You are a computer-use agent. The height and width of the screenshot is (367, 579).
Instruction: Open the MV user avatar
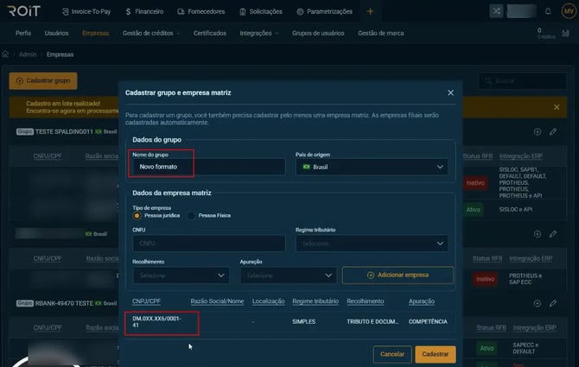[568, 12]
